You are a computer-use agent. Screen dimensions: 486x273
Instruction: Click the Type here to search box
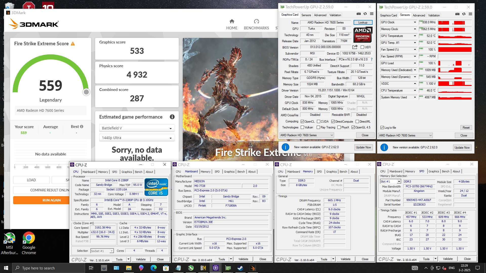(48, 268)
